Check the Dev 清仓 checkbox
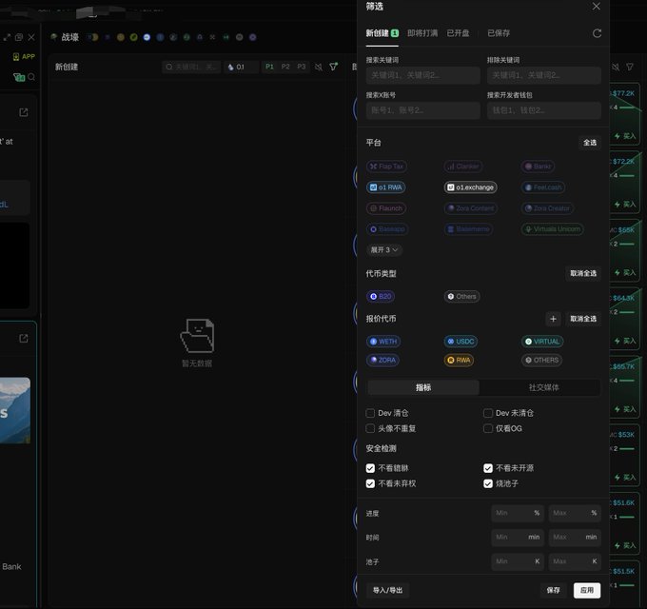Image resolution: width=647 pixels, height=609 pixels. [370, 413]
